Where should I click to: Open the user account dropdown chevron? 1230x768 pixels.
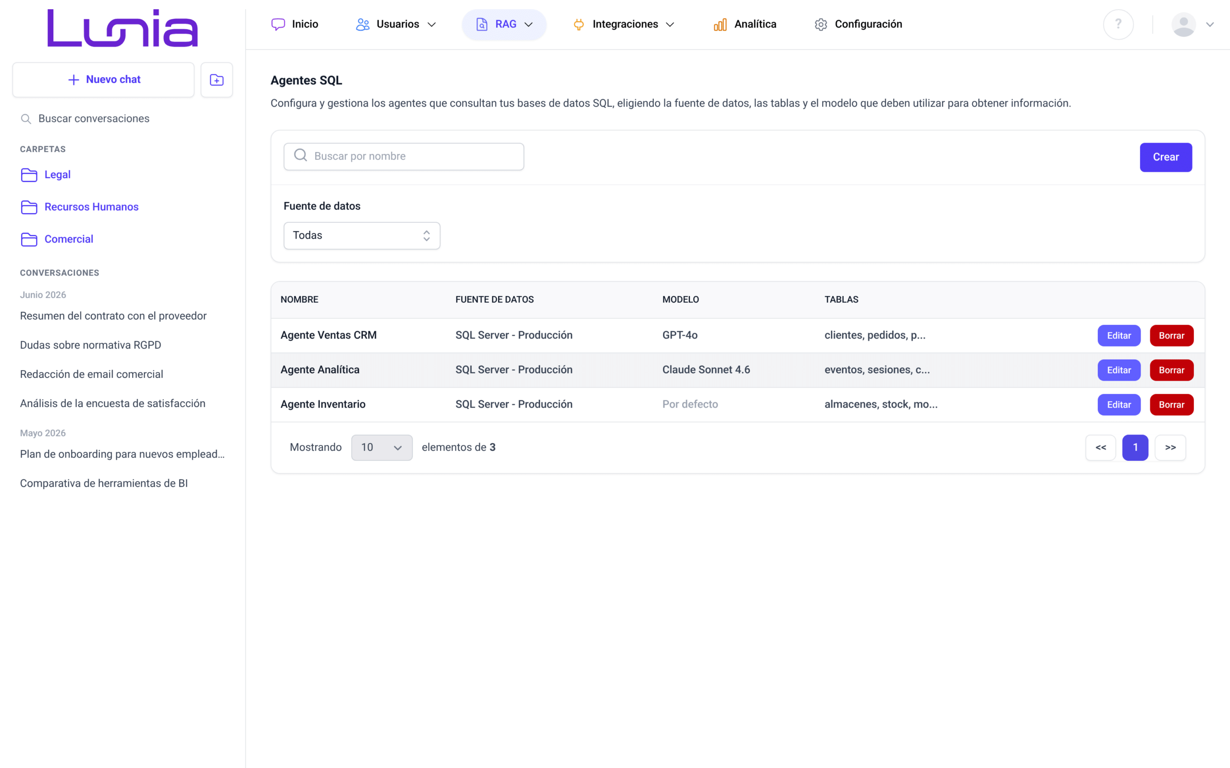coord(1210,24)
